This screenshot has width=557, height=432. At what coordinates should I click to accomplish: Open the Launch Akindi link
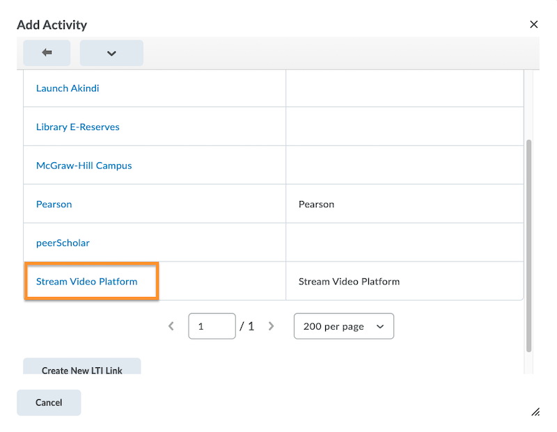pos(68,88)
